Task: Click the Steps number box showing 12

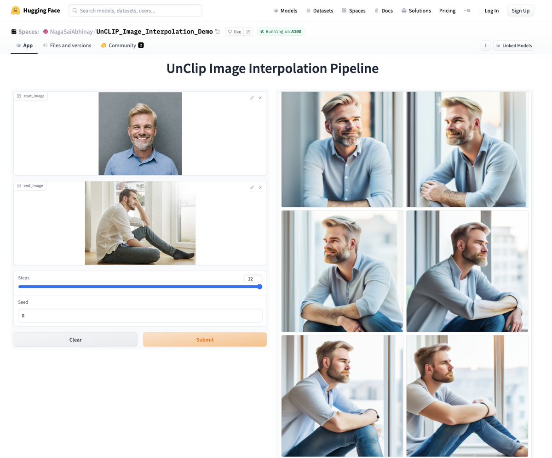Action: [253, 279]
